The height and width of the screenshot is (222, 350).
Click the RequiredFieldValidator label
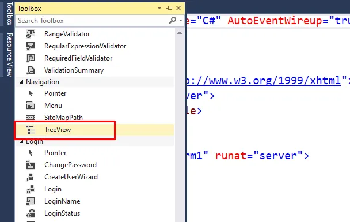point(78,58)
